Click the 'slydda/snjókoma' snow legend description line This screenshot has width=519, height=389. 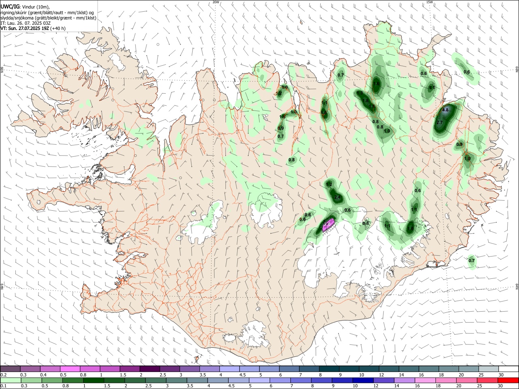[x=48, y=18]
